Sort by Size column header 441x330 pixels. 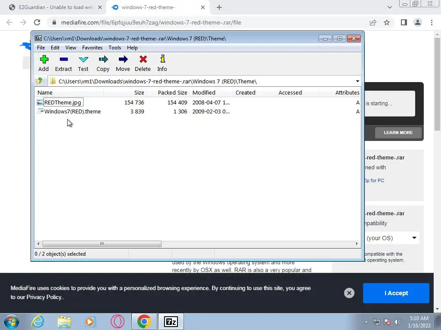[x=125, y=93]
